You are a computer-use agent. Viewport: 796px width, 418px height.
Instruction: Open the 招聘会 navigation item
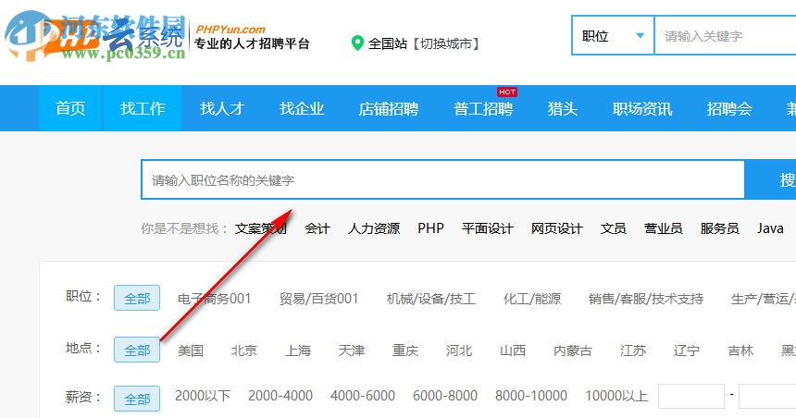click(729, 108)
